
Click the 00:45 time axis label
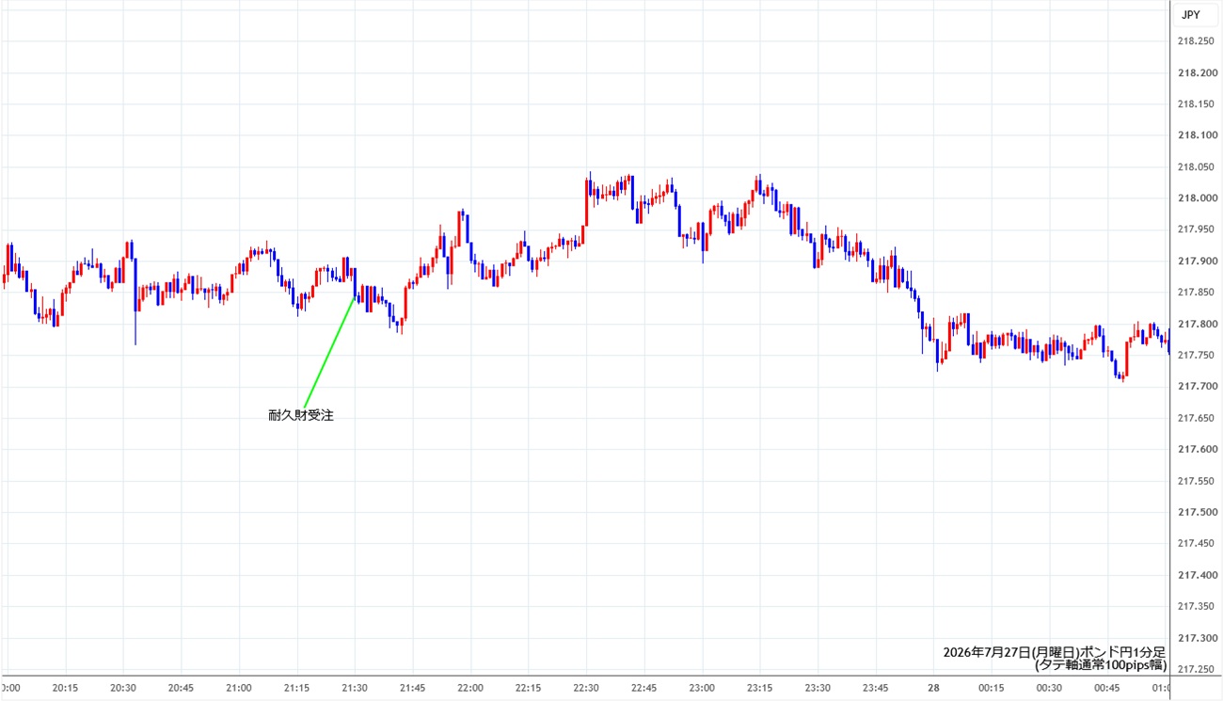(1106, 688)
